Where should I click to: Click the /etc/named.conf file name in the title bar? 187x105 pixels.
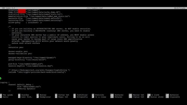(95, 8)
